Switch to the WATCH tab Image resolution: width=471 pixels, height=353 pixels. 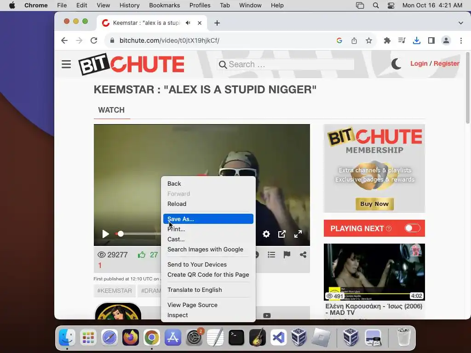(111, 110)
